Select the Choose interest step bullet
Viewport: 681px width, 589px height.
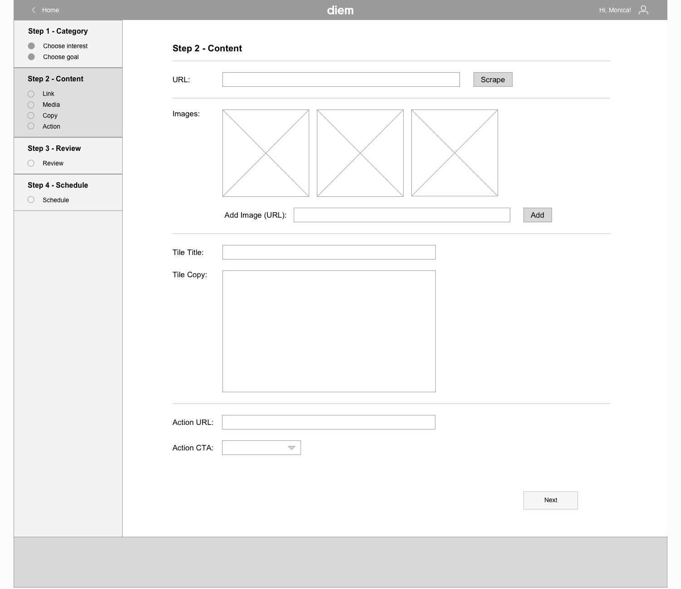pyautogui.click(x=31, y=46)
